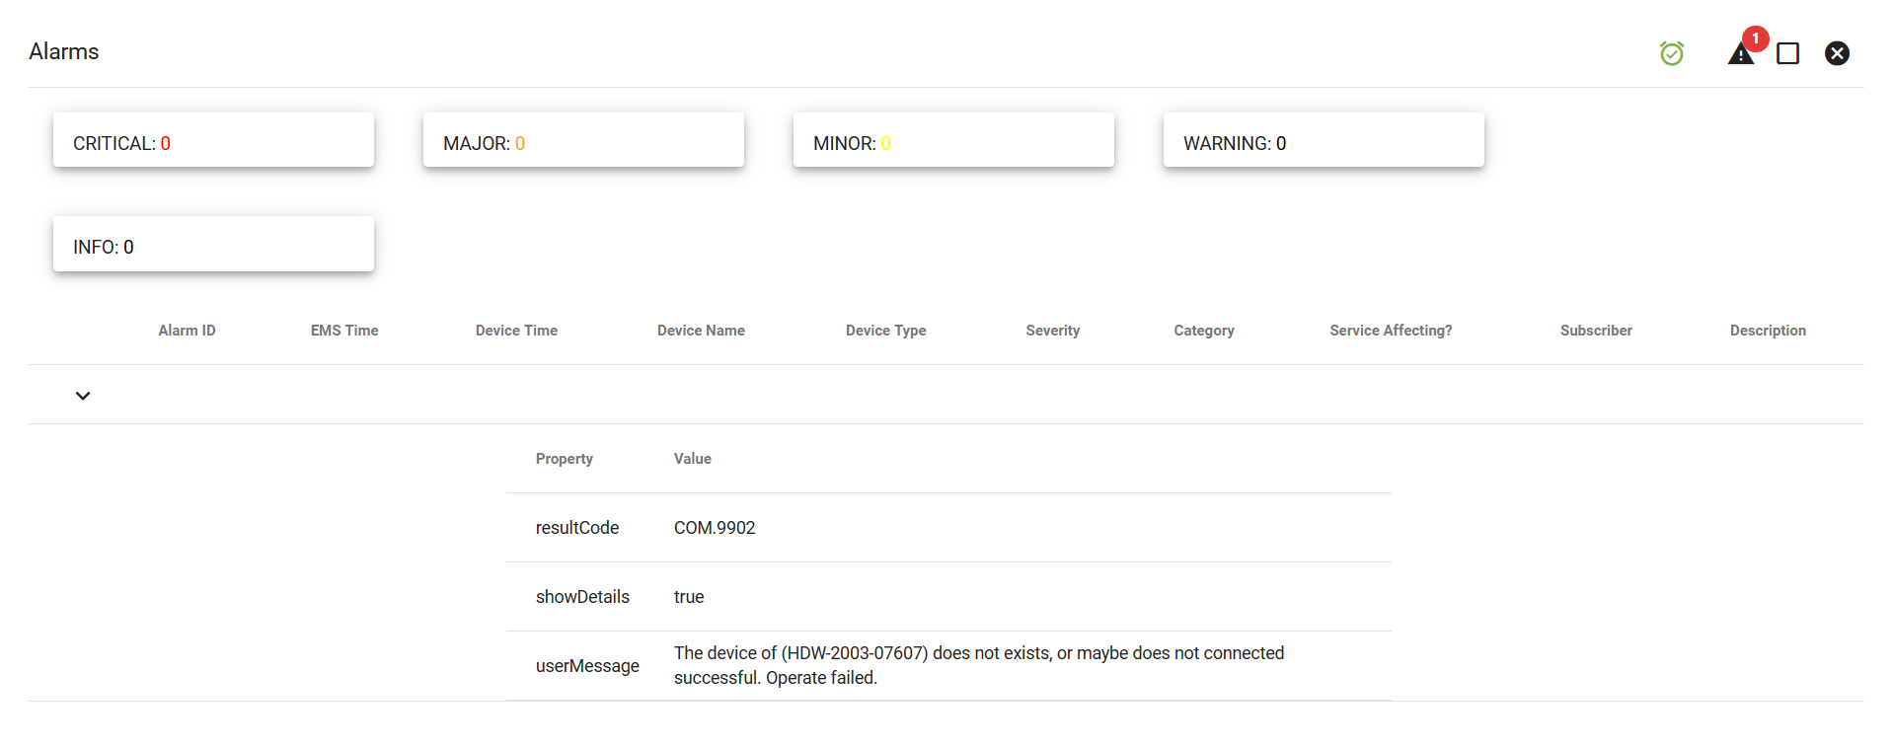The image size is (1893, 747).
Task: Select the COM.9902 value
Action: pyautogui.click(x=715, y=528)
